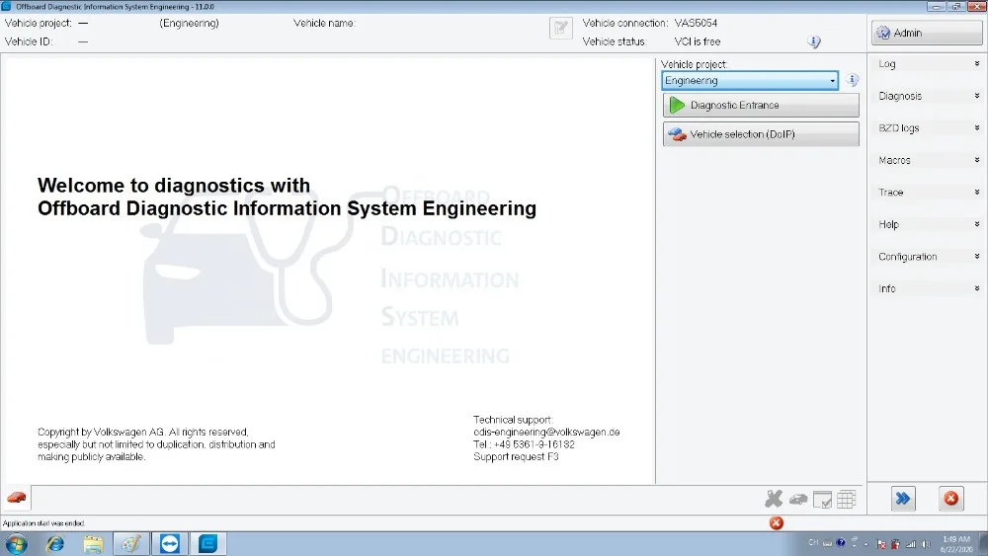The height and width of the screenshot is (556, 988).
Task: Expand the Diagnosis section
Action: [928, 96]
